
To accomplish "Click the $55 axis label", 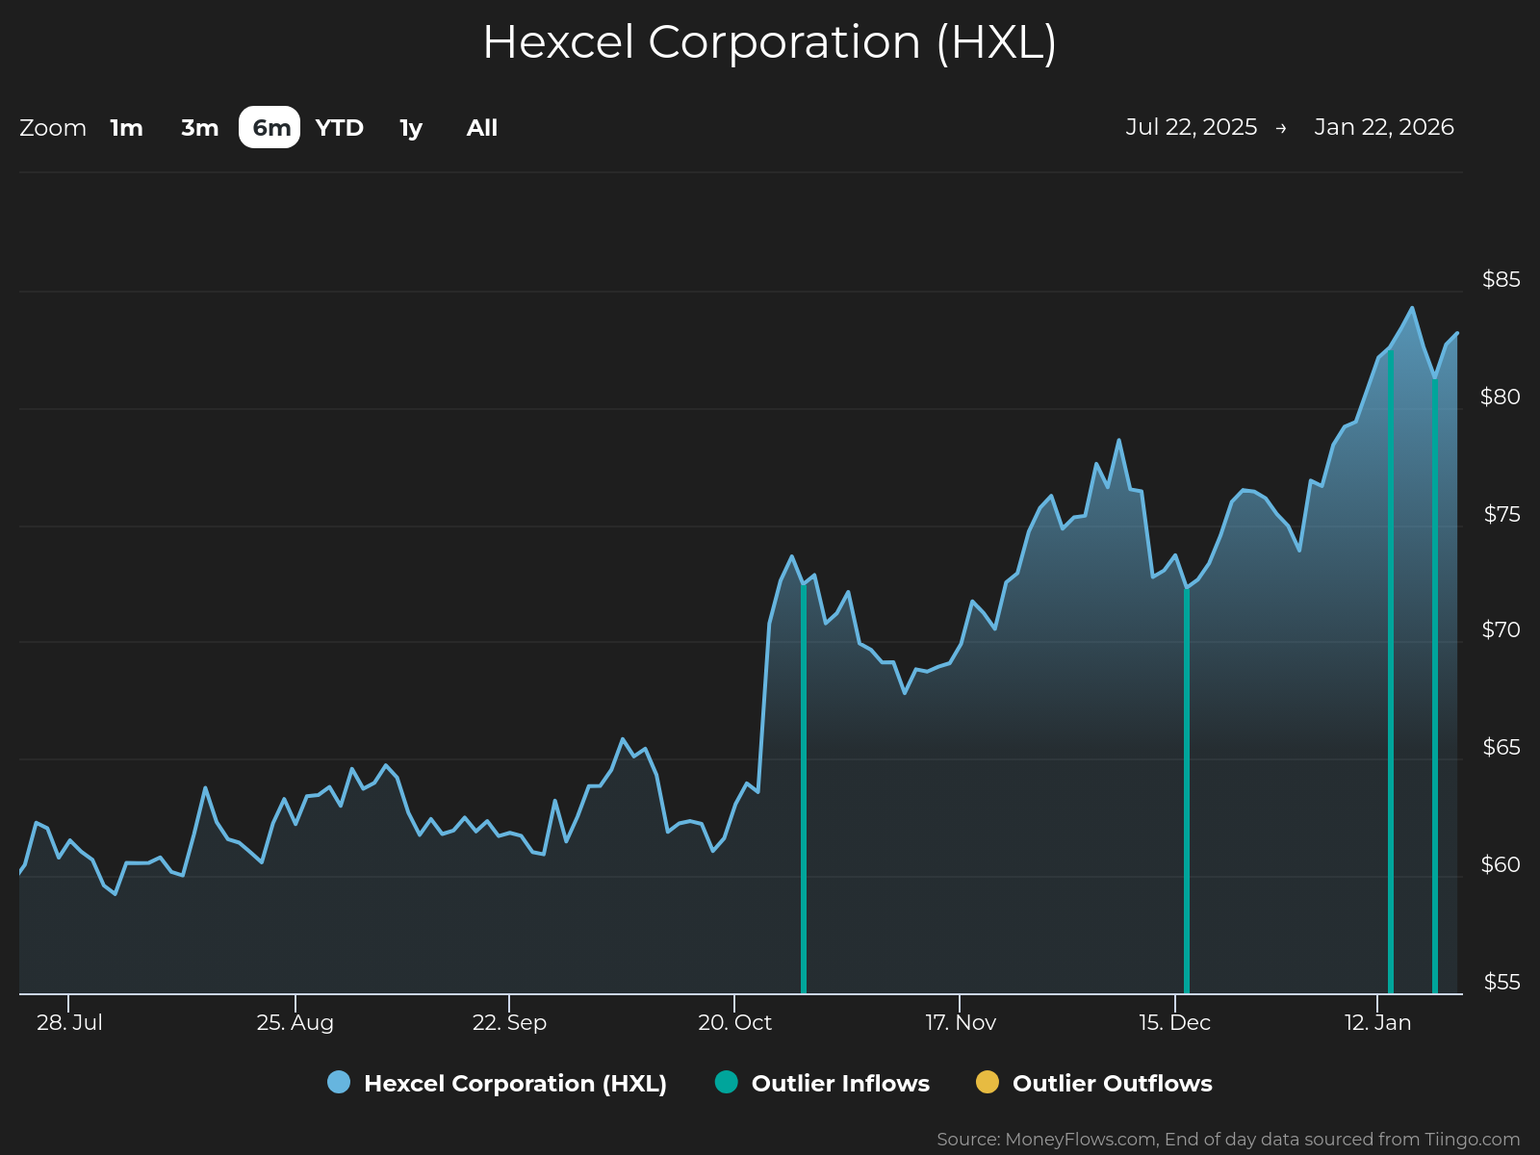I will coord(1501,982).
